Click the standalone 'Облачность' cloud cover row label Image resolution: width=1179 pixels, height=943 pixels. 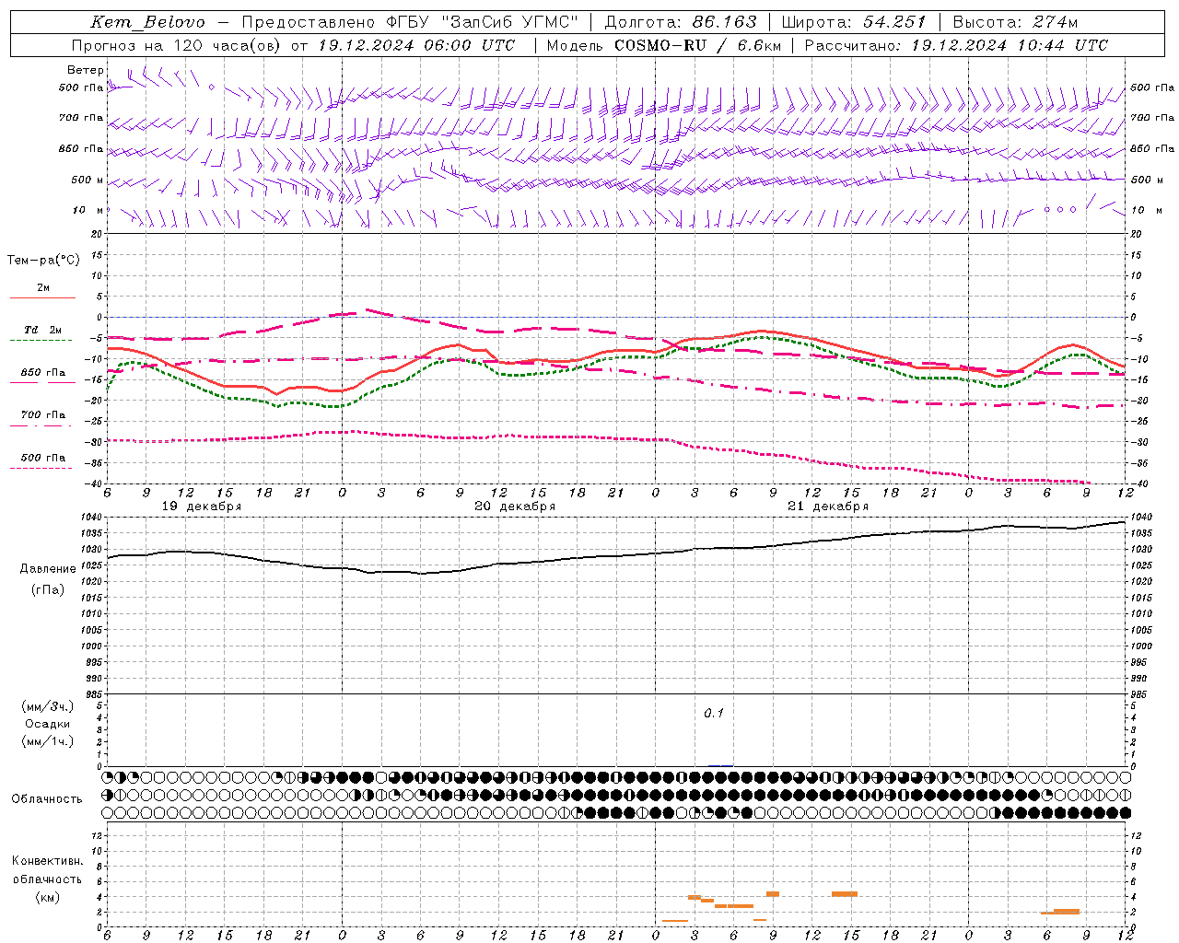pyautogui.click(x=47, y=799)
